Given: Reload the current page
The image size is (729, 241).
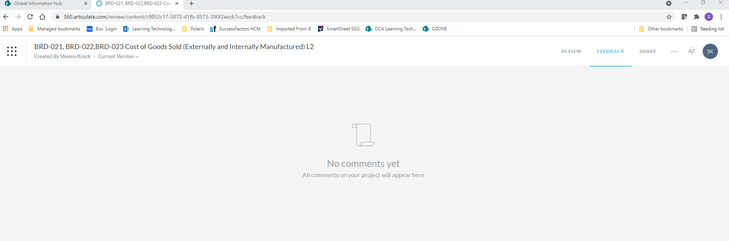Looking at the screenshot, I should tap(30, 17).
